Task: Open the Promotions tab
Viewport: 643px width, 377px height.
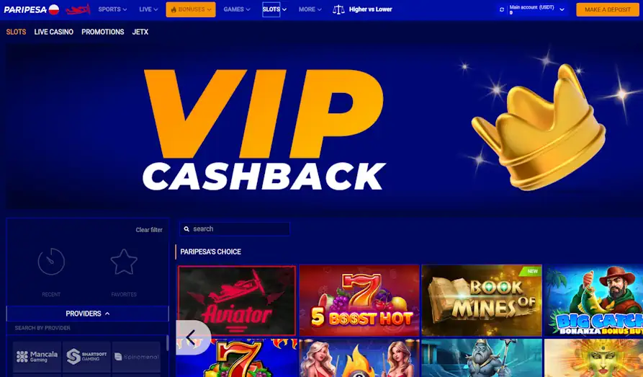Action: click(102, 32)
